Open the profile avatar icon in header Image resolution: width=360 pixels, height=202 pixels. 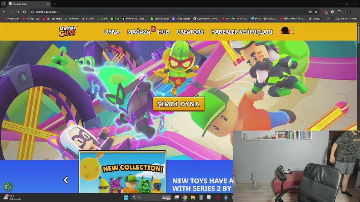coord(285,31)
